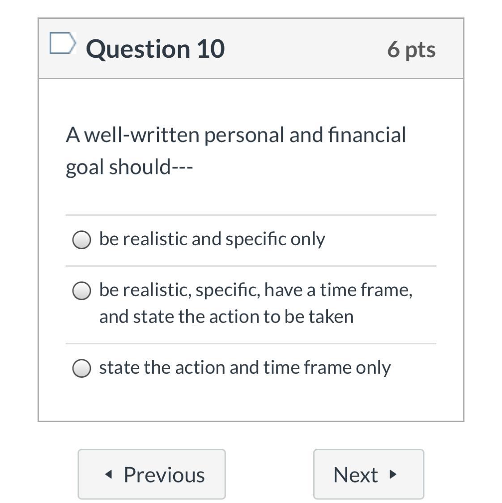Click the right arrow on Next button

pos(393,474)
